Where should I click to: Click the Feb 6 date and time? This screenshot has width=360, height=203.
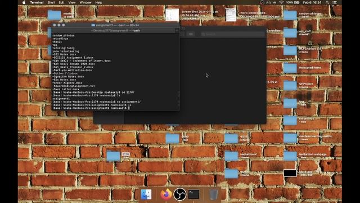pos(312,2)
